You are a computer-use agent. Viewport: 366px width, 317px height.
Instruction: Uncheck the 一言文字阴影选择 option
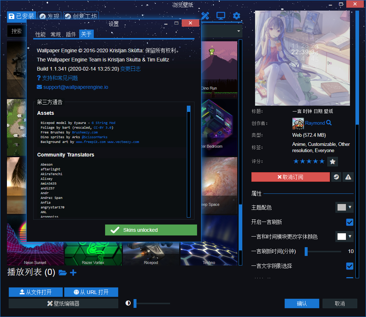350,266
